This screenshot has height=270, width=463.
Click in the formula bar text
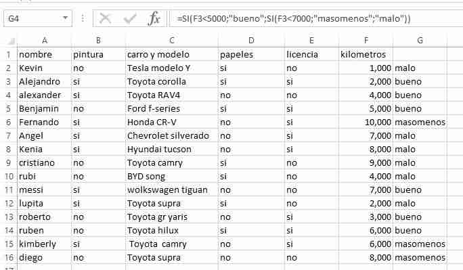294,18
